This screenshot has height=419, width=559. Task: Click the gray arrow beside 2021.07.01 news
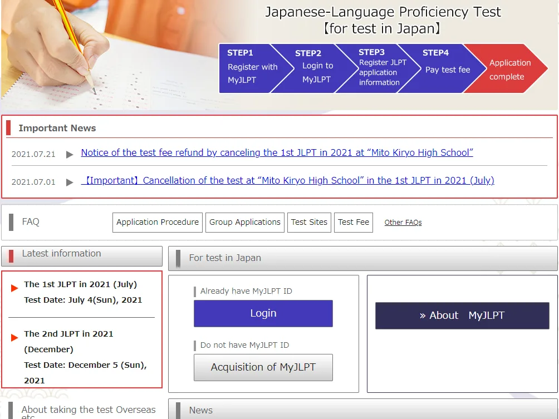pyautogui.click(x=70, y=182)
